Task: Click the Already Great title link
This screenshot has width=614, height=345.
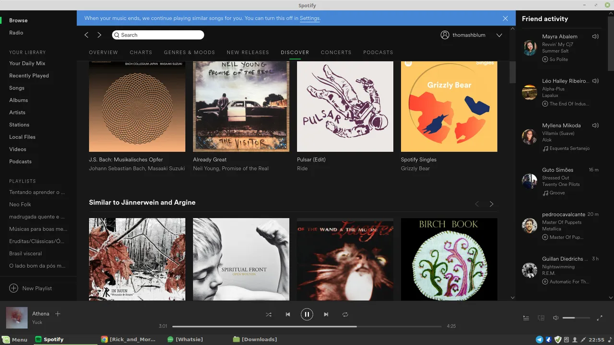Action: point(210,160)
